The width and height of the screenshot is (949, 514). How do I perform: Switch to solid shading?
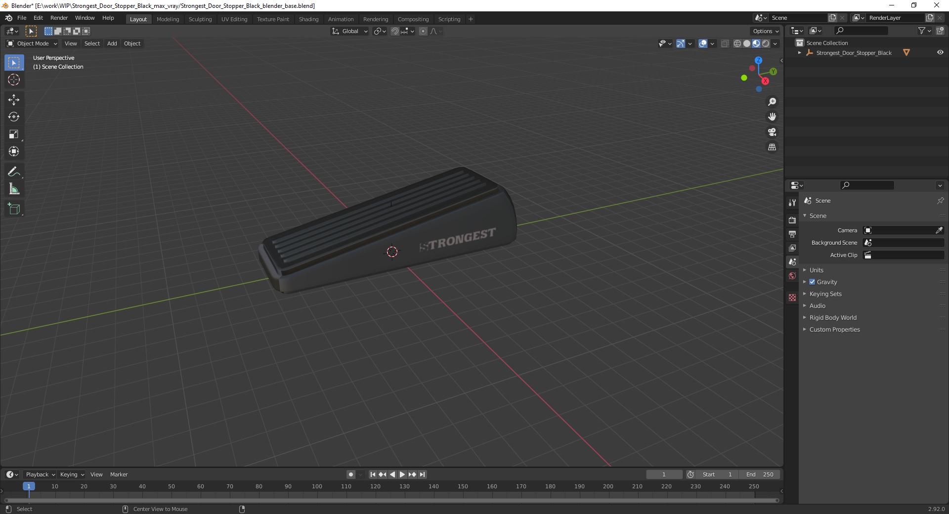(x=747, y=43)
